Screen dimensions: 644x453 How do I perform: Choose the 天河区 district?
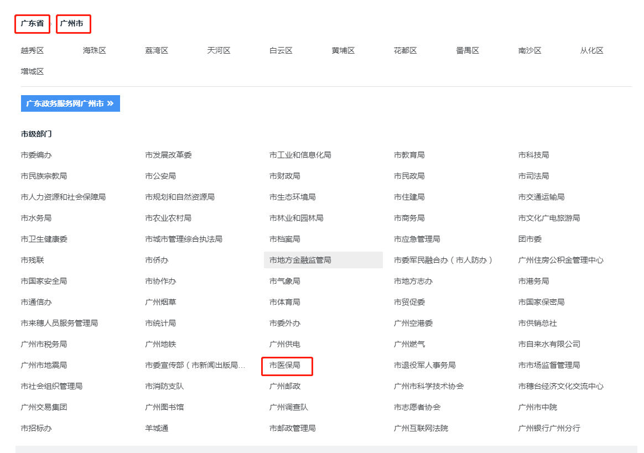click(219, 50)
